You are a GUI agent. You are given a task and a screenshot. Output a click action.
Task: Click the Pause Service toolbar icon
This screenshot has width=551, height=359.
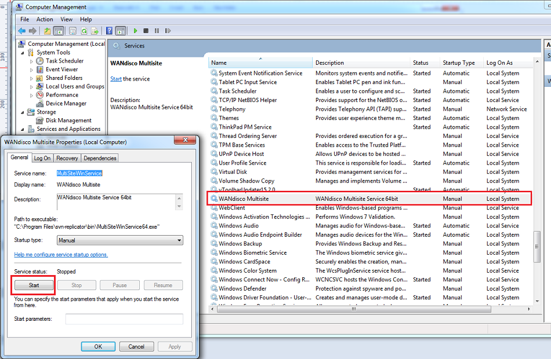[x=157, y=31]
